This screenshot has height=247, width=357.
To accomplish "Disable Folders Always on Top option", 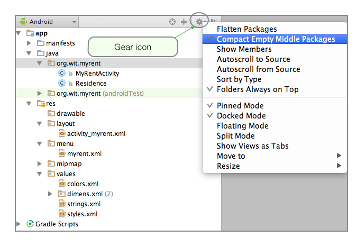I will coord(257,89).
